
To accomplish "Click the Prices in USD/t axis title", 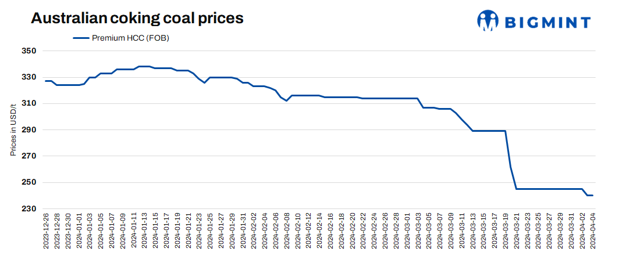I will (13, 130).
